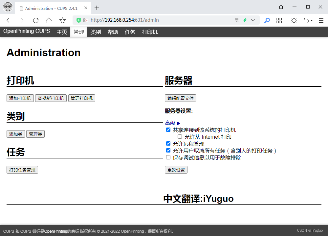328x236 pixels.
Task: Click the OpenPrinting CUPS nav link
Action: [27, 31]
